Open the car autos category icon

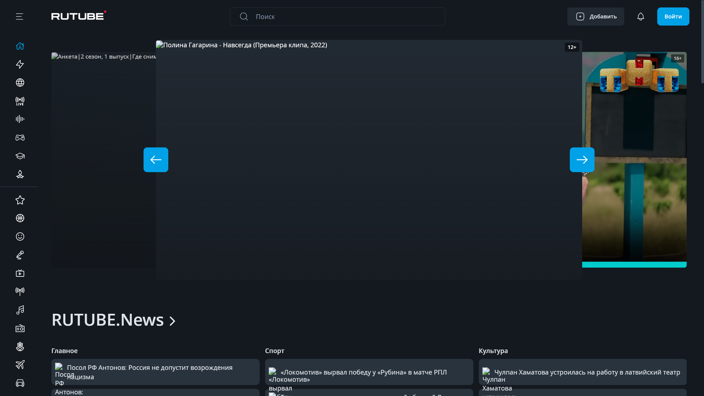[x=20, y=383]
